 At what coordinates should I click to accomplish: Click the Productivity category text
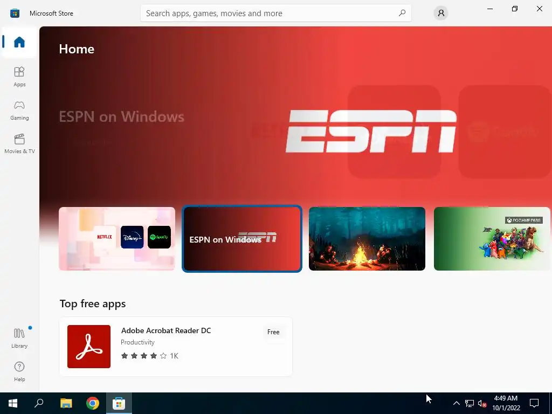click(x=137, y=342)
